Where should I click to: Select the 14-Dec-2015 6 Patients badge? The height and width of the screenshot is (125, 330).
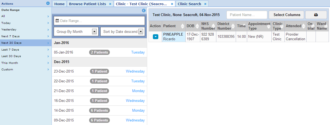tap(99, 110)
